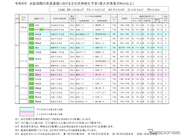Screen dimensions: 184x138
Task: Select the 竜王IC cell
Action: coord(80,25)
